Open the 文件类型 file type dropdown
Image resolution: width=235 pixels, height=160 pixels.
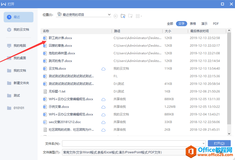pyautogui.click(x=204, y=152)
